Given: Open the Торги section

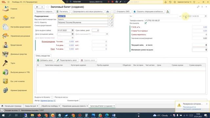Looking at the screenshot, I should 13,63.
